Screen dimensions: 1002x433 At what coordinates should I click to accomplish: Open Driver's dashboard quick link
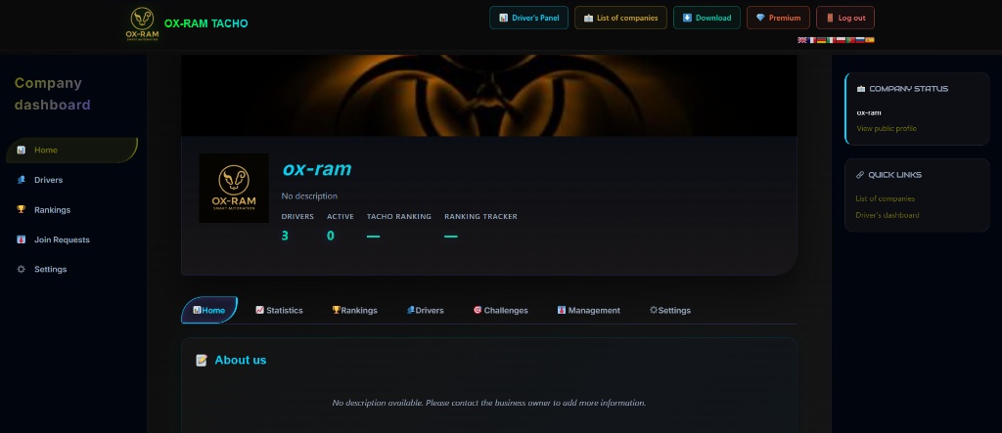click(887, 215)
